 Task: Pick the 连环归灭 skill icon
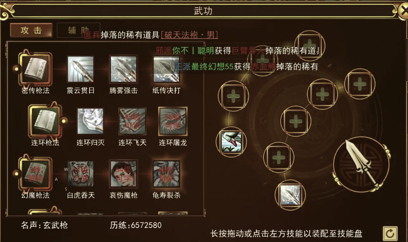coord(90,121)
